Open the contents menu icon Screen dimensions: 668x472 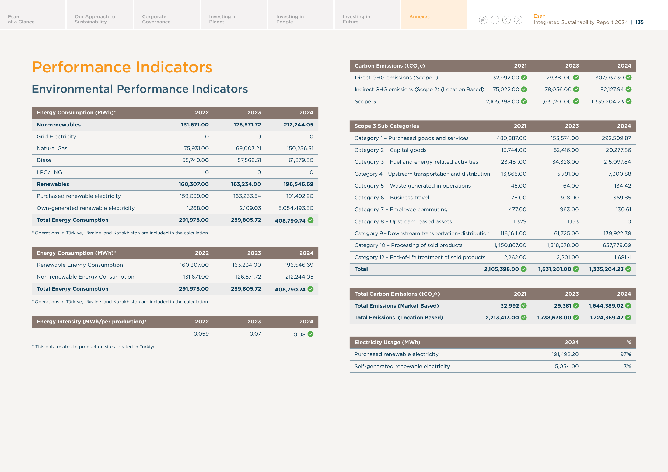point(495,20)
